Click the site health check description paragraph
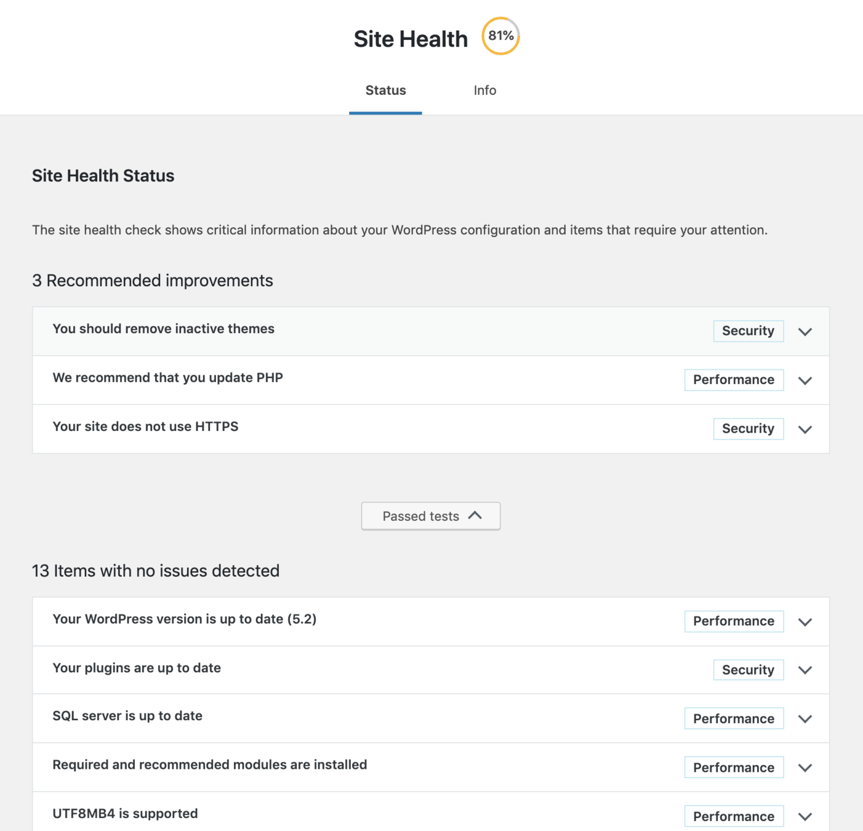Screen dimensions: 863x831 (x=399, y=230)
